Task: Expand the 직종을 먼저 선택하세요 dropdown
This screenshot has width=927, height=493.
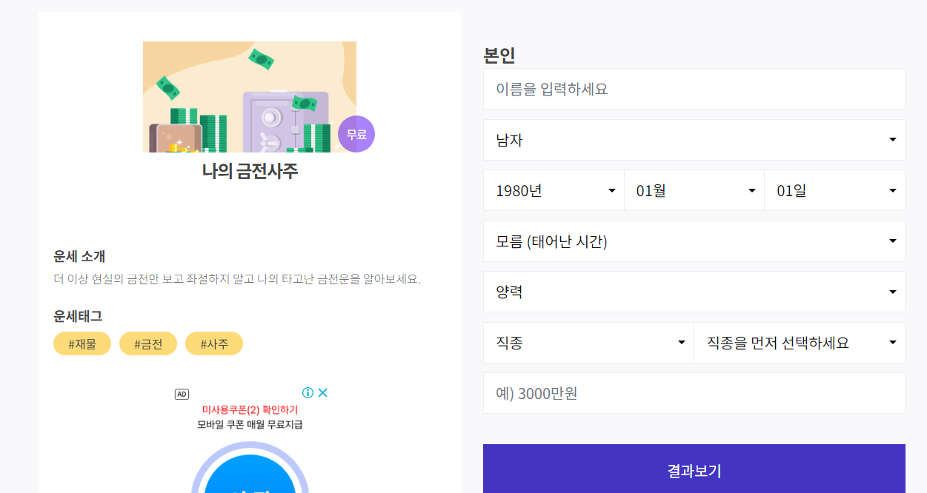Action: tap(800, 342)
